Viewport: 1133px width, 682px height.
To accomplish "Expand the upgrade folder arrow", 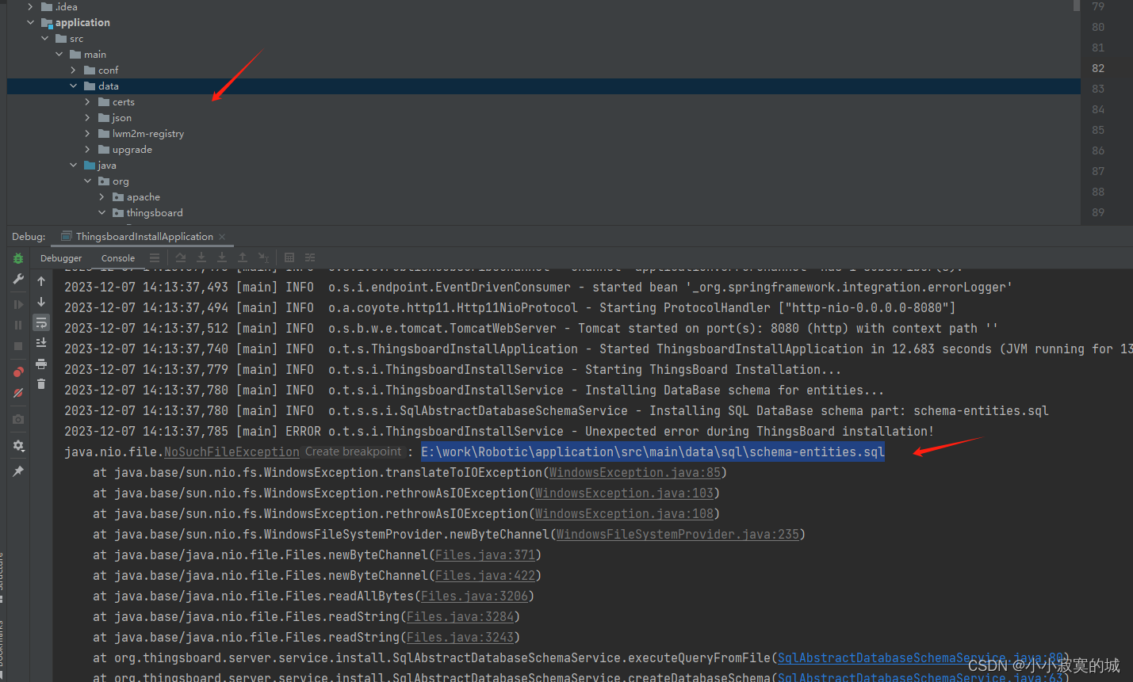I will click(87, 149).
